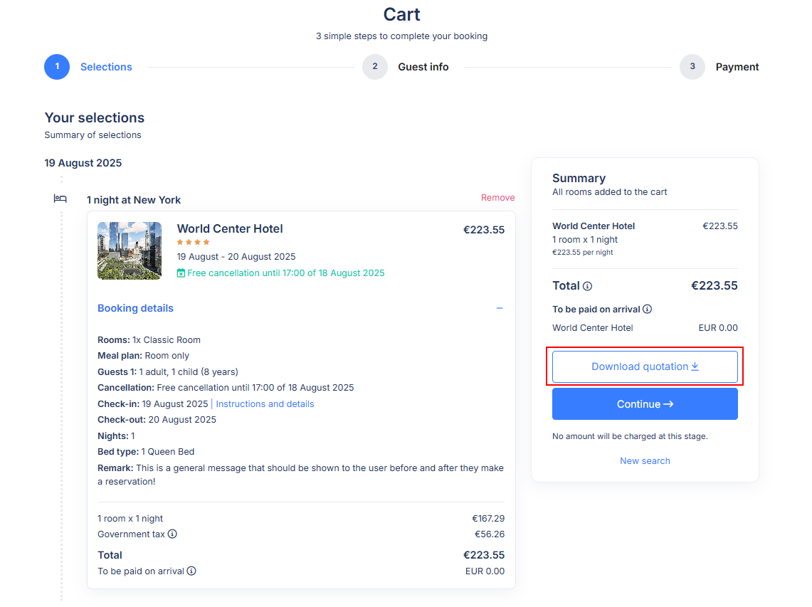Open the Payment step label
Screen dimensions: 812x607
click(737, 67)
